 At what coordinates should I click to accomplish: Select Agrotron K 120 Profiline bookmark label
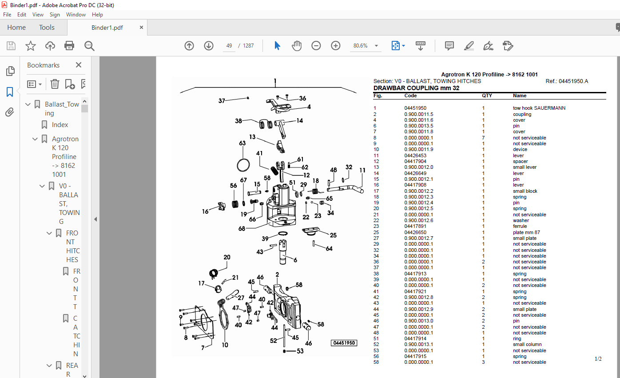pos(64,157)
